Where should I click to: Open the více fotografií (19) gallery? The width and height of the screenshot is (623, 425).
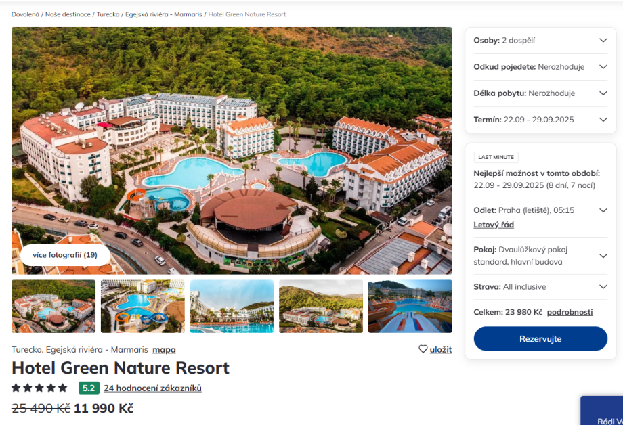pyautogui.click(x=65, y=255)
